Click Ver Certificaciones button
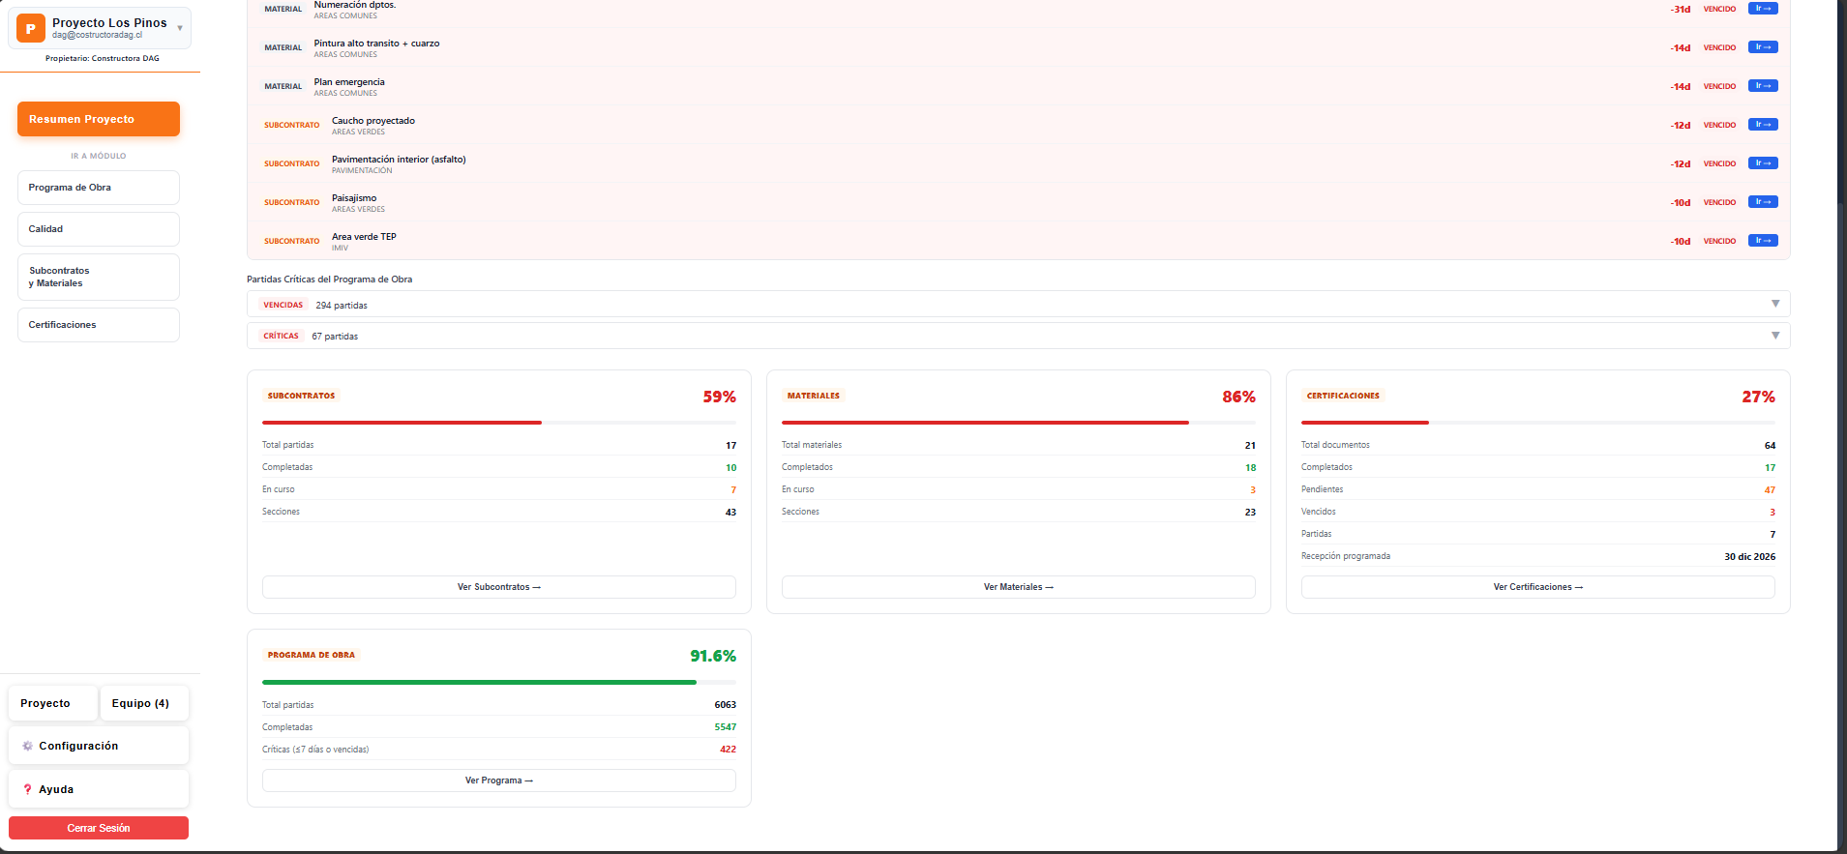The image size is (1847, 854). pyautogui.click(x=1538, y=587)
